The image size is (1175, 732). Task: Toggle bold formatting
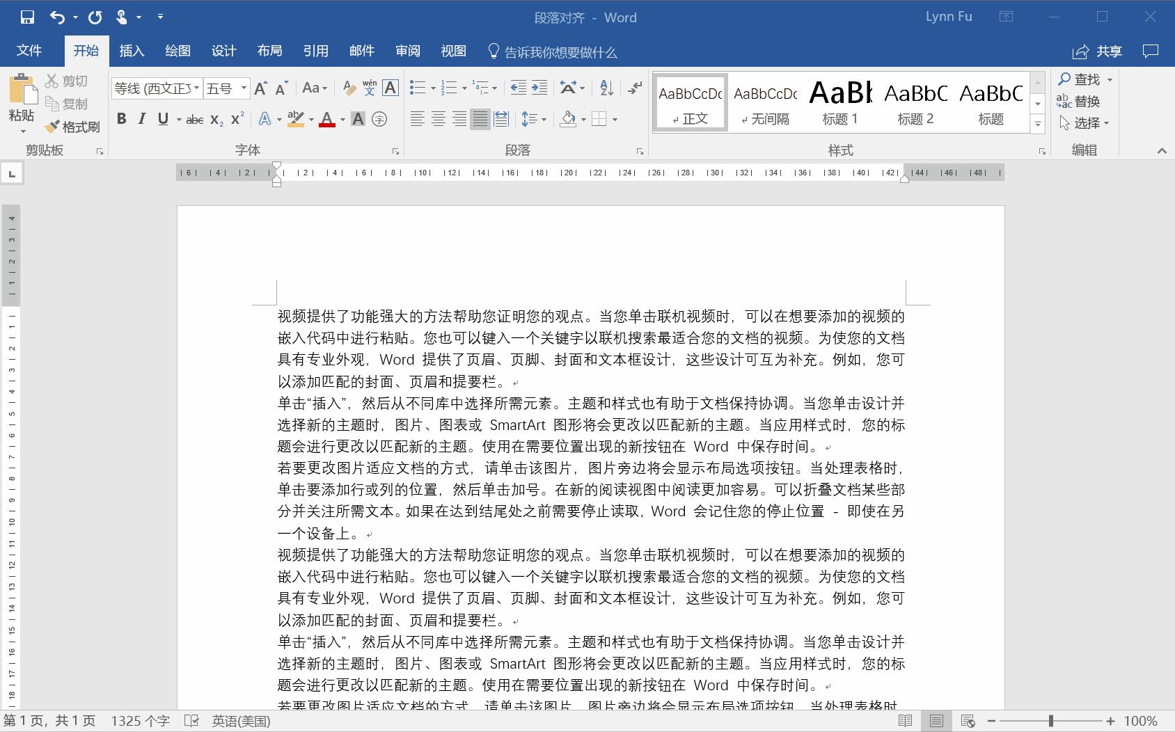click(x=121, y=119)
